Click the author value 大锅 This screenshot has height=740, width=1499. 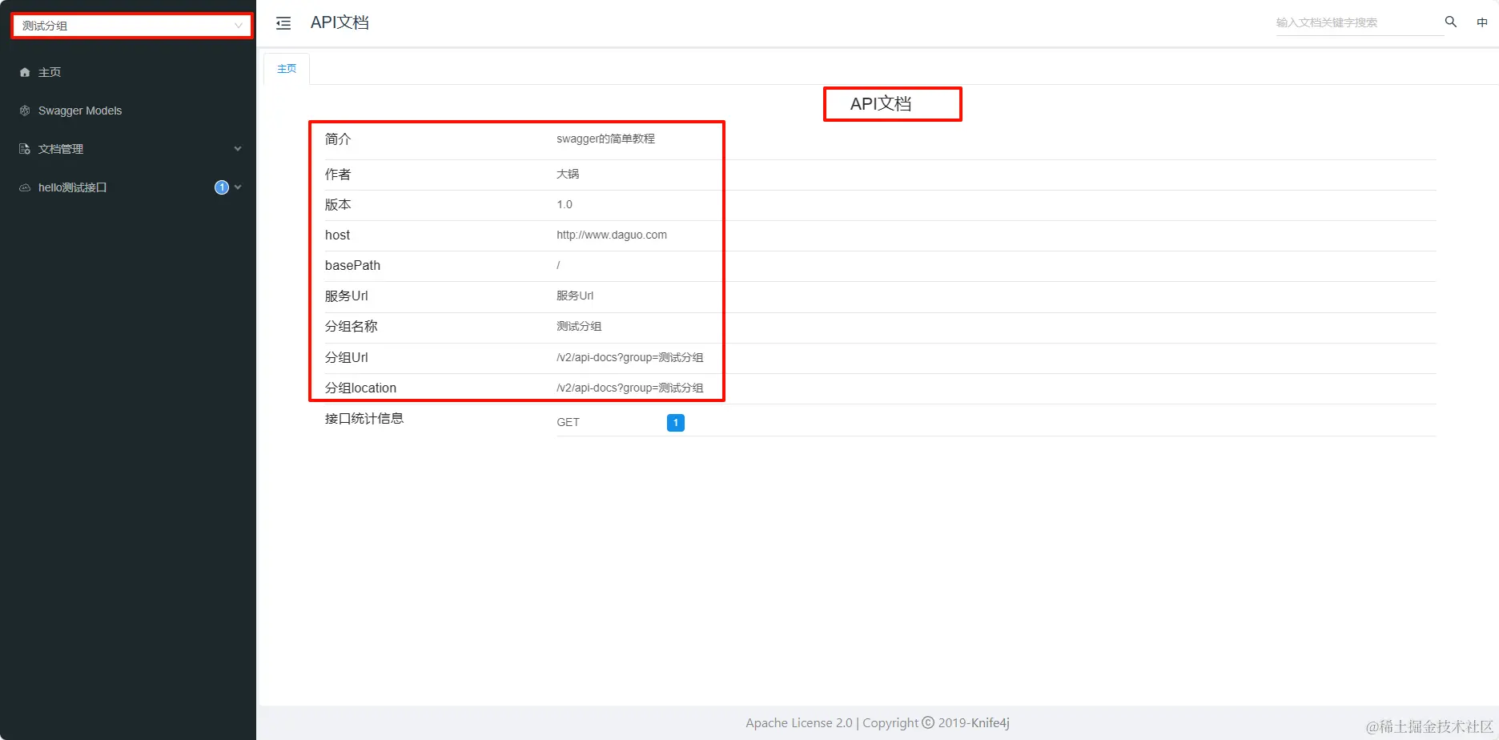568,174
